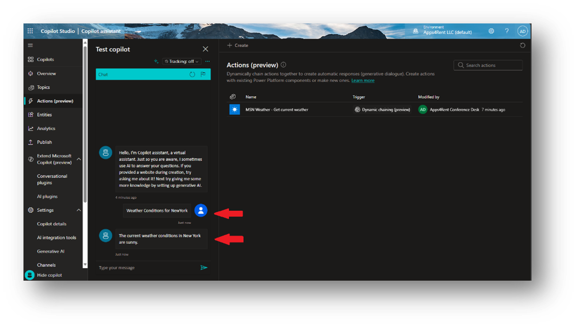Viewport: 579px width, 328px height.
Task: Collapse the sidebar with the hamburger icon
Action: [x=30, y=45]
